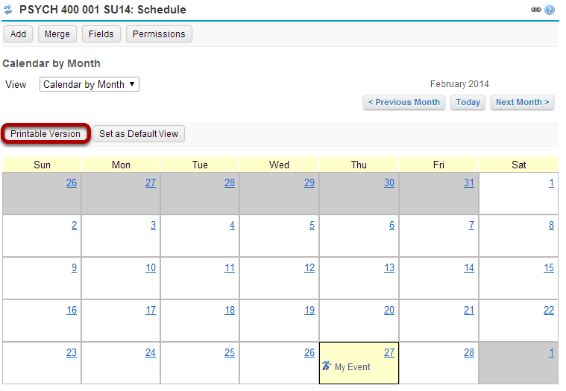Open the Permissions settings

tap(159, 34)
